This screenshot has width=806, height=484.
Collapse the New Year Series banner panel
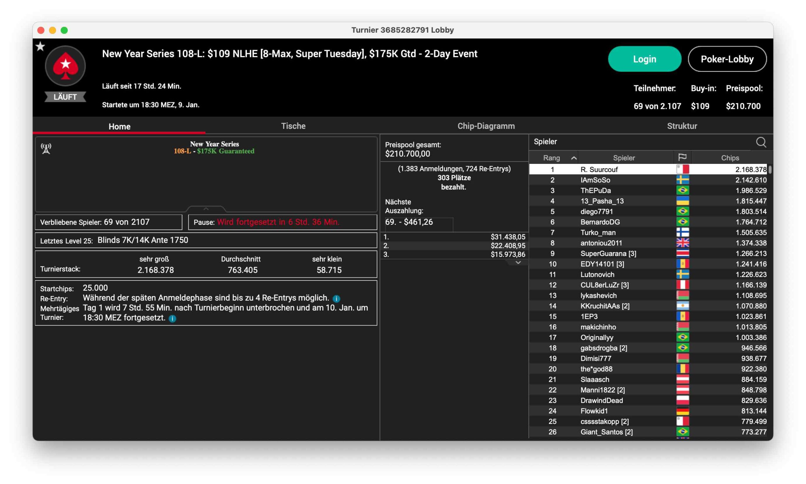(206, 209)
